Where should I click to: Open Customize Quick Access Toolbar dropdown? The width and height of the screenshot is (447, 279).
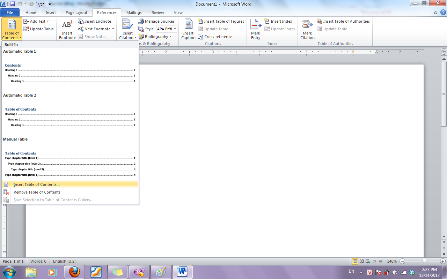pos(50,4)
